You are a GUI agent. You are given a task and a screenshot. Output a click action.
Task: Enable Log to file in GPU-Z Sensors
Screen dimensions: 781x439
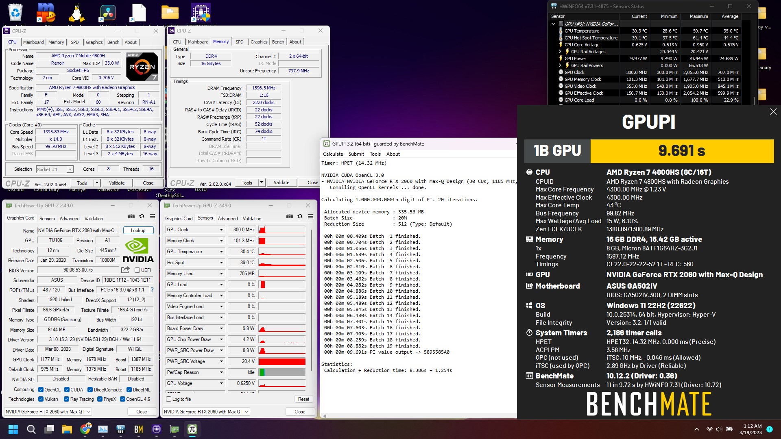point(168,399)
